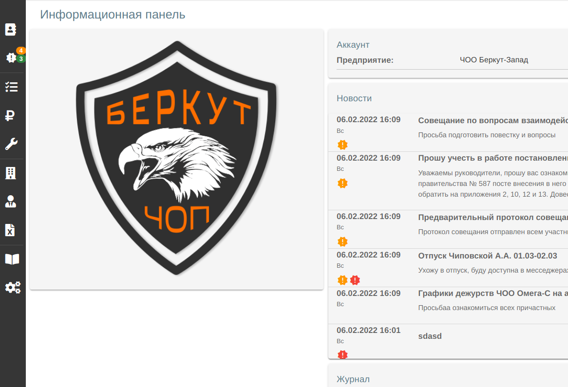Open the settings gears icon
The height and width of the screenshot is (387, 568).
pyautogui.click(x=12, y=287)
